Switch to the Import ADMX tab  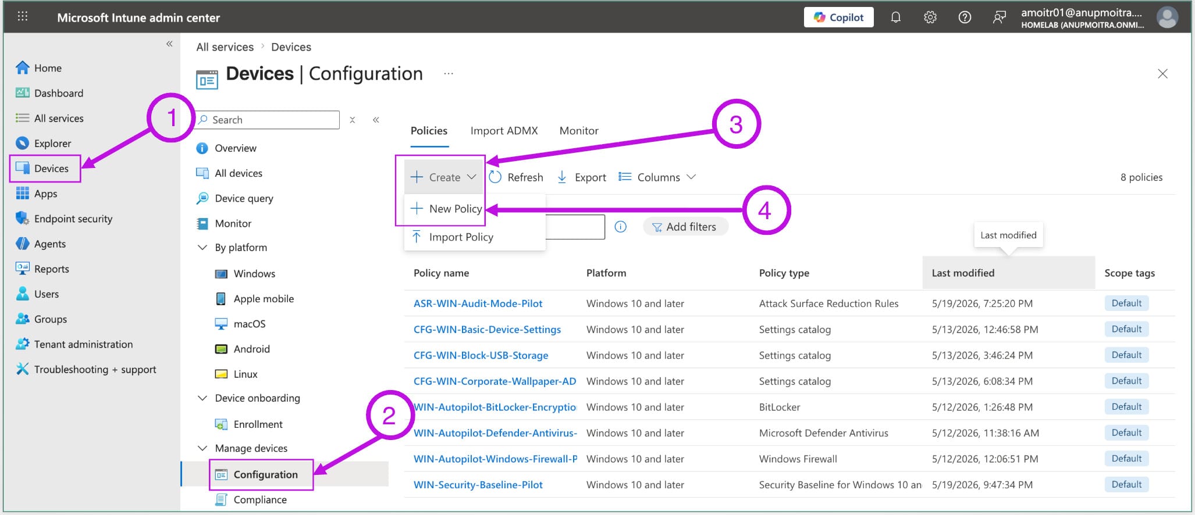coord(504,131)
